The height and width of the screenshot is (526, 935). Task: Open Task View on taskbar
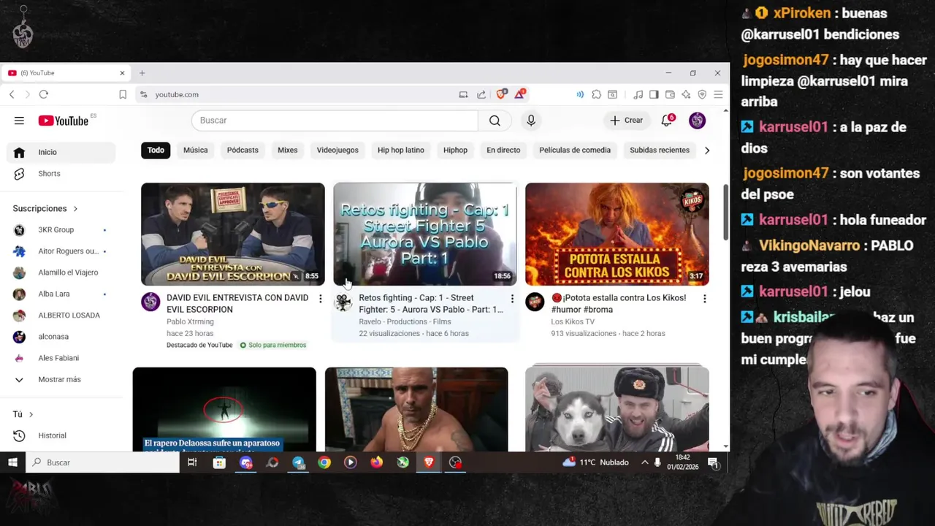coord(192,462)
